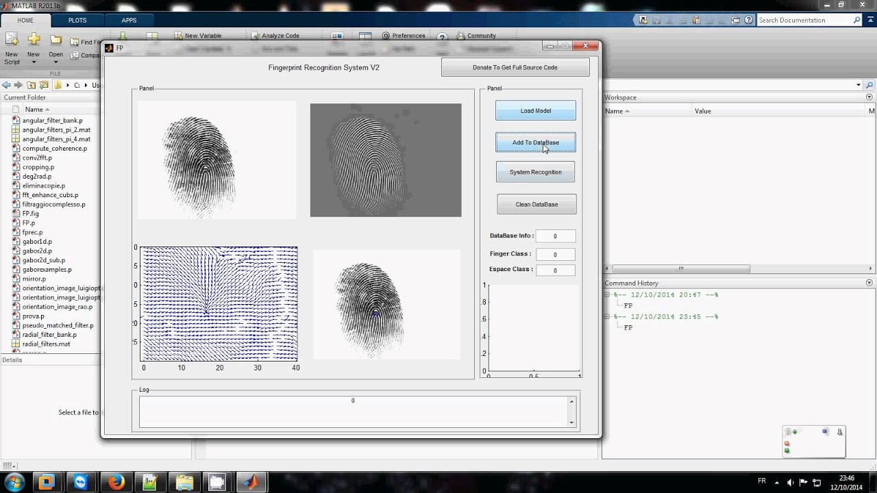
Task: Click the forward arrow in folder toolbar
Action: (x=18, y=85)
